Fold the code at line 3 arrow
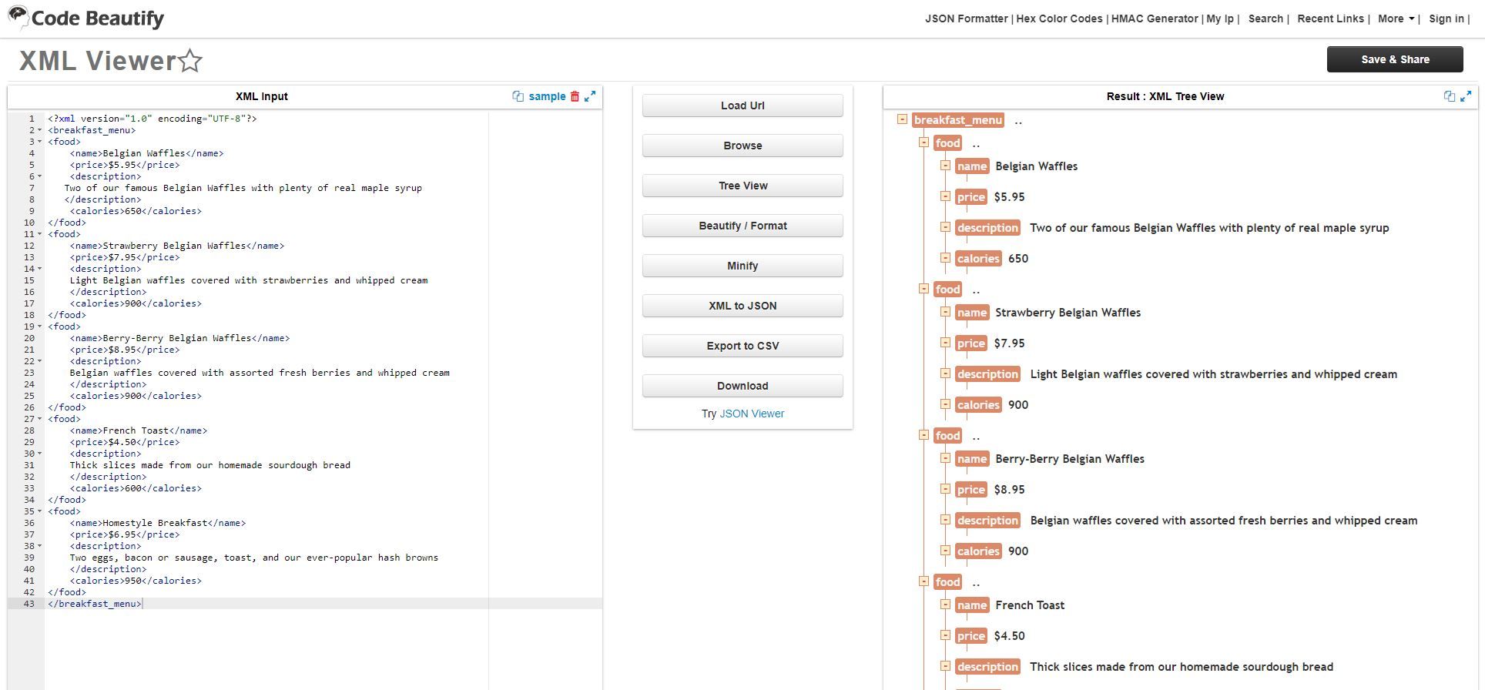The height and width of the screenshot is (690, 1485). click(x=40, y=142)
